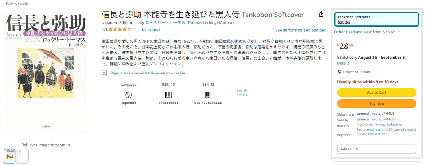This screenshot has height=165, width=425.
Task: Open Sold by samurai_media_JPN4US link
Action: pyautogui.click(x=375, y=120)
